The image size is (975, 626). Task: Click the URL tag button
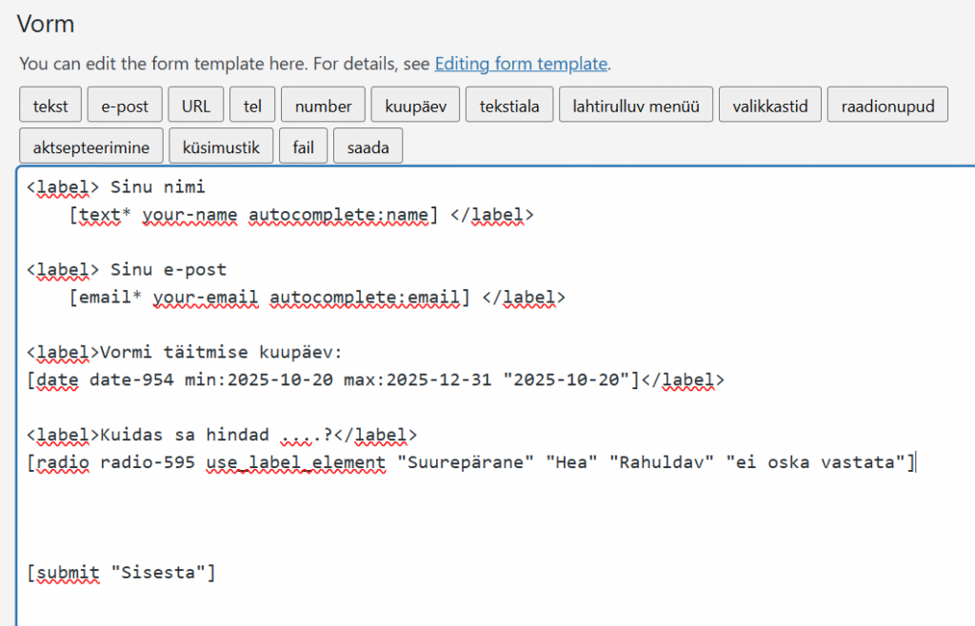(196, 106)
